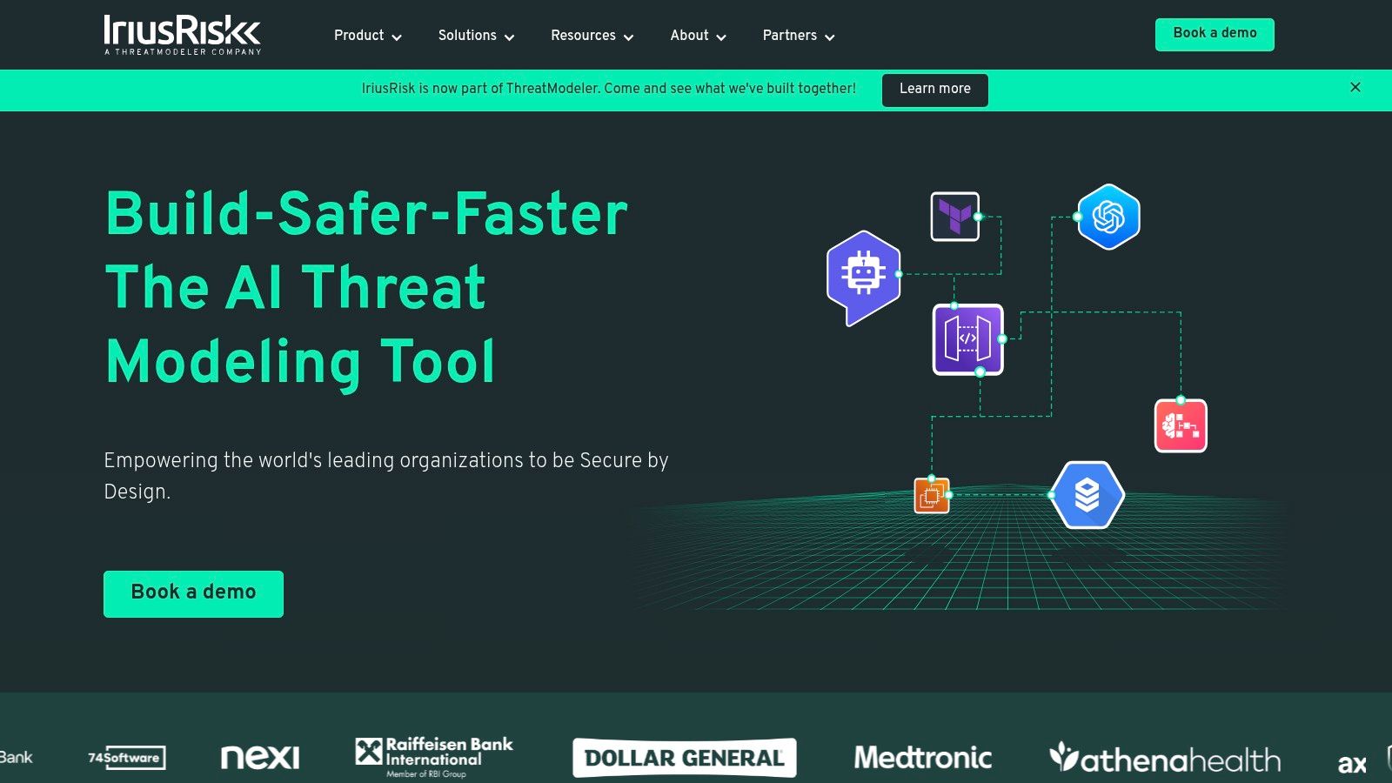Click the 'Empowering the world's leading organizations' text
Viewport: 1392px width, 783px height.
(386, 476)
